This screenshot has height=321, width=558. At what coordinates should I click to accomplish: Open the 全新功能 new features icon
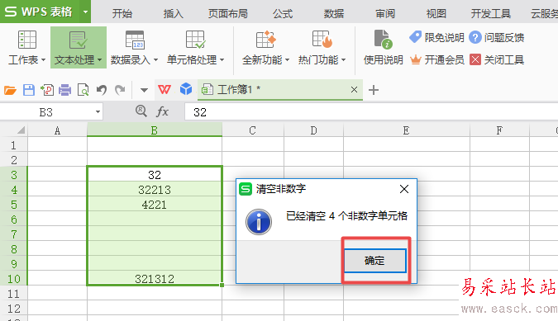(266, 40)
